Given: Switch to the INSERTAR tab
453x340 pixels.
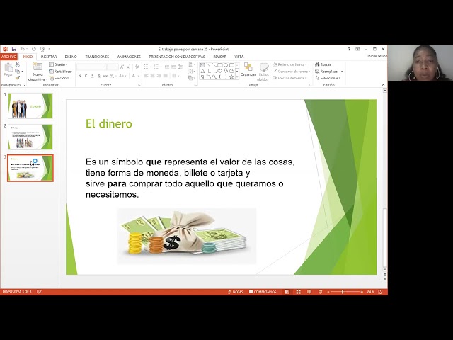Looking at the screenshot, I should (49, 57).
